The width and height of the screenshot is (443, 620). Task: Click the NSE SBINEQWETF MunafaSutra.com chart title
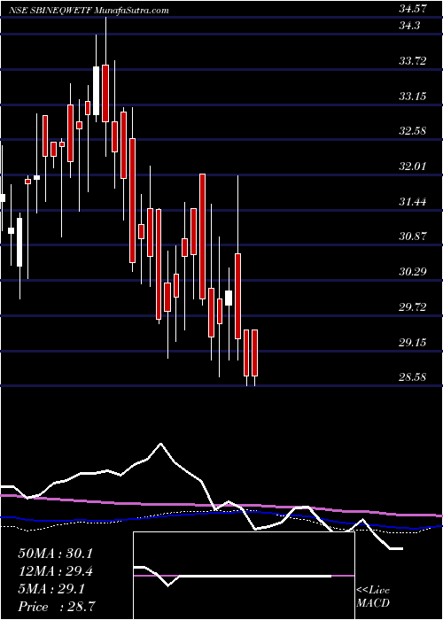coord(89,11)
